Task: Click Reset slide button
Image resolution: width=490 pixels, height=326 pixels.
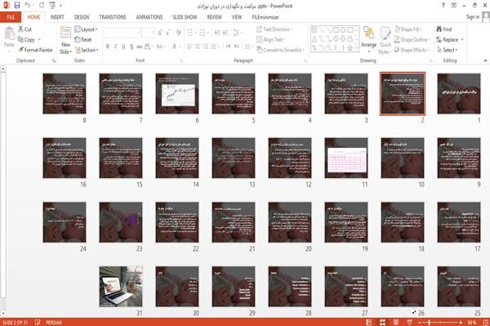Action: tap(83, 40)
